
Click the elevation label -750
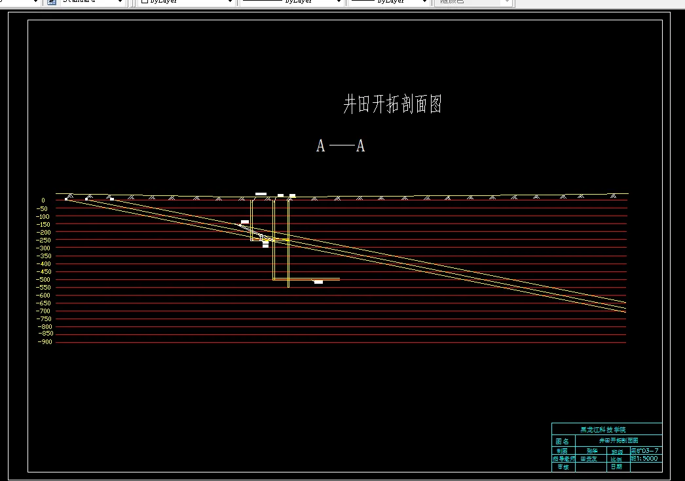(x=44, y=318)
